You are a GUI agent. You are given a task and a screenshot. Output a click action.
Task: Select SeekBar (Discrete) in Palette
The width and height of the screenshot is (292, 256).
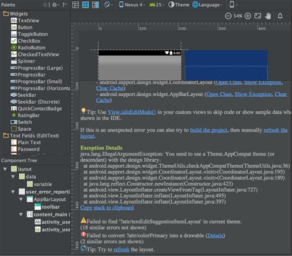coord(35,102)
